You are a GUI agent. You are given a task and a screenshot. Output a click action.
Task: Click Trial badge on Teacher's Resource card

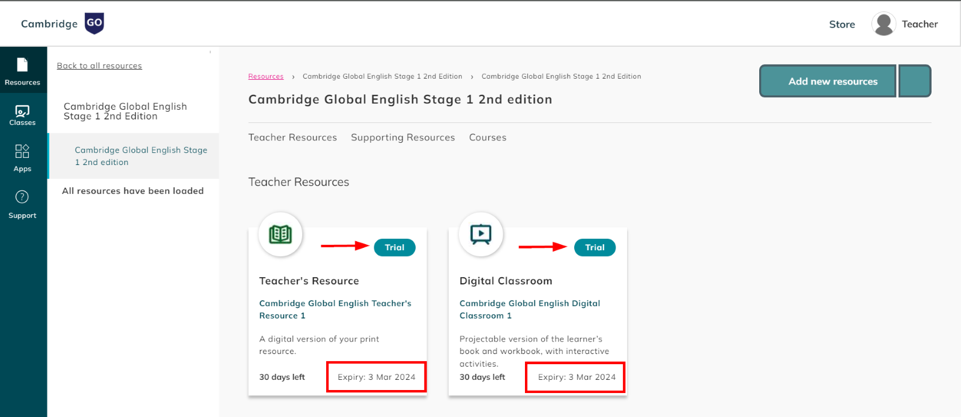tap(395, 247)
